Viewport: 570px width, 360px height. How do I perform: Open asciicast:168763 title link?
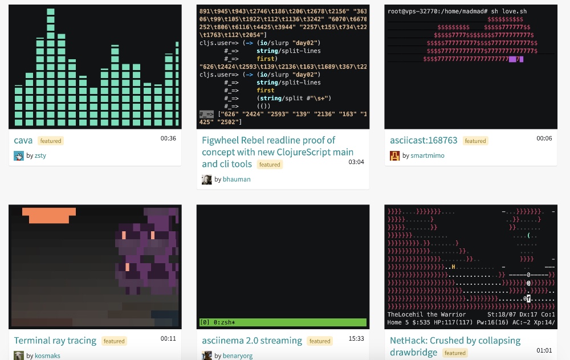tap(424, 140)
